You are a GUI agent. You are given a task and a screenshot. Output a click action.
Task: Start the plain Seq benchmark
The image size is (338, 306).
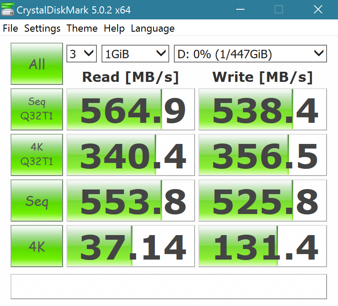coord(37,200)
